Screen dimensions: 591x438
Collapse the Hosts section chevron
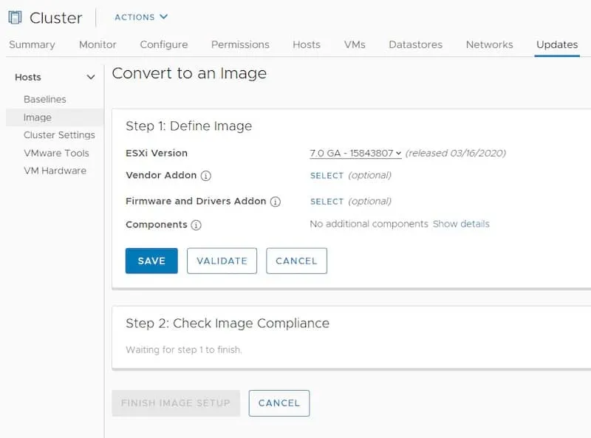click(x=90, y=78)
